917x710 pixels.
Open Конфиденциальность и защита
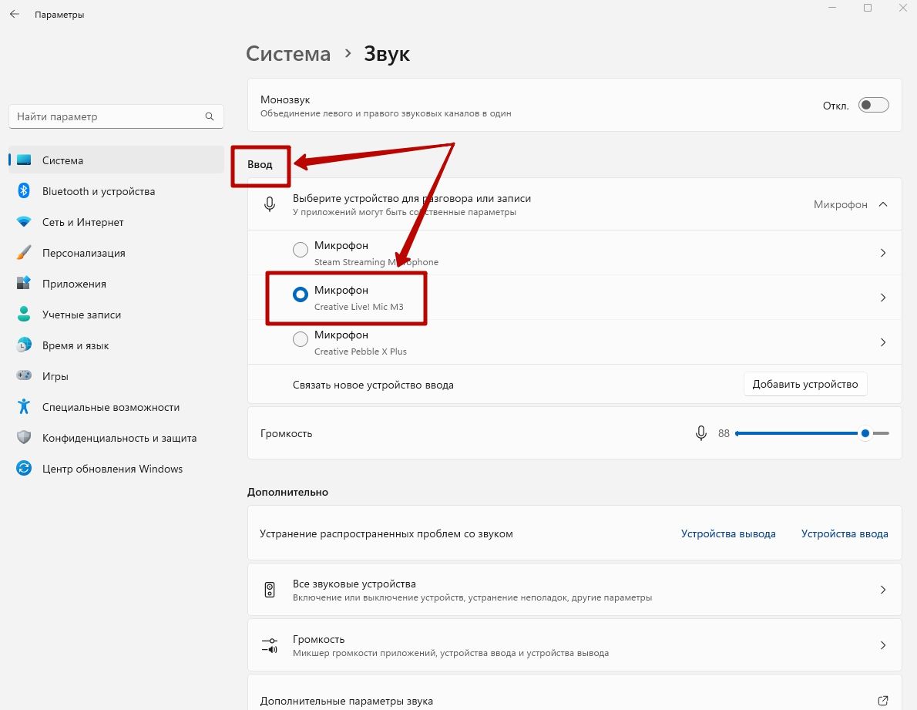click(116, 438)
